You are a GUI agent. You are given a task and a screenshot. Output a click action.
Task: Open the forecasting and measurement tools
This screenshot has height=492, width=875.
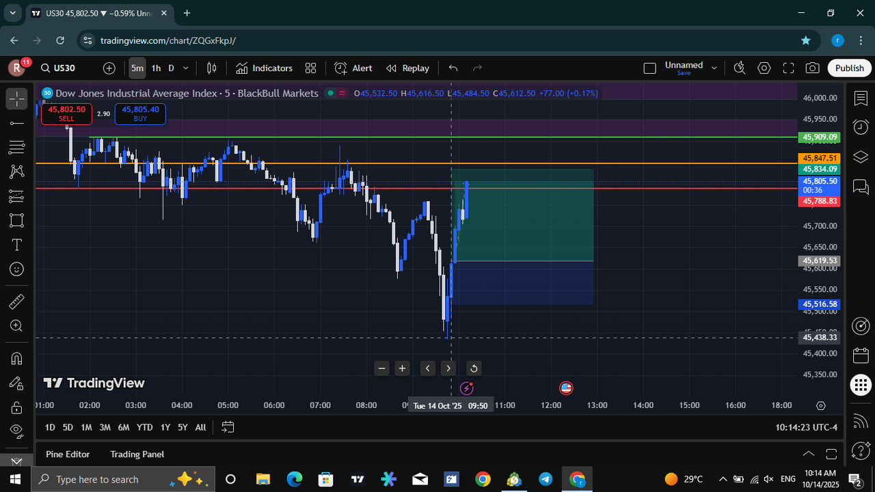(x=17, y=196)
